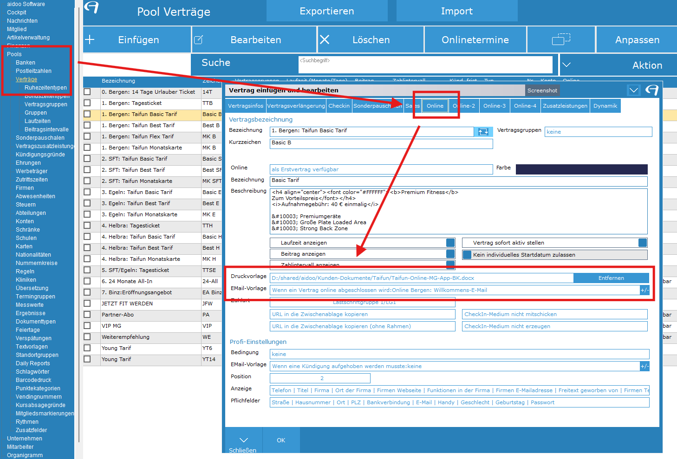677x459 pixels.
Task: Click the +/- icon on Willkommens-E-Mail template
Action: click(x=644, y=290)
